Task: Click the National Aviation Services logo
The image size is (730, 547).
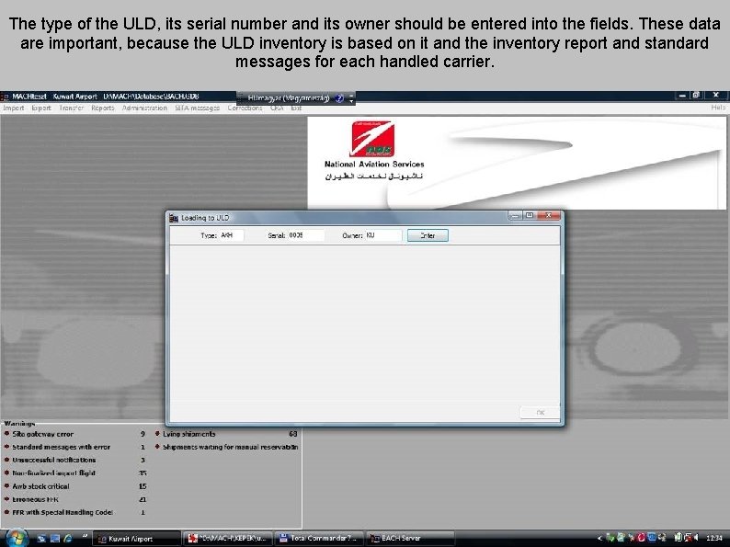Action: [x=373, y=138]
